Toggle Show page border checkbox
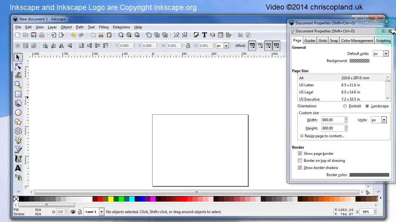Image resolution: width=396 pixels, height=222 pixels. click(300, 154)
